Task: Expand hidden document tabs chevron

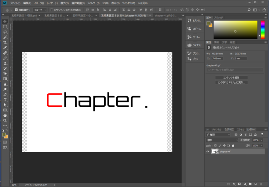Action: tap(183, 15)
